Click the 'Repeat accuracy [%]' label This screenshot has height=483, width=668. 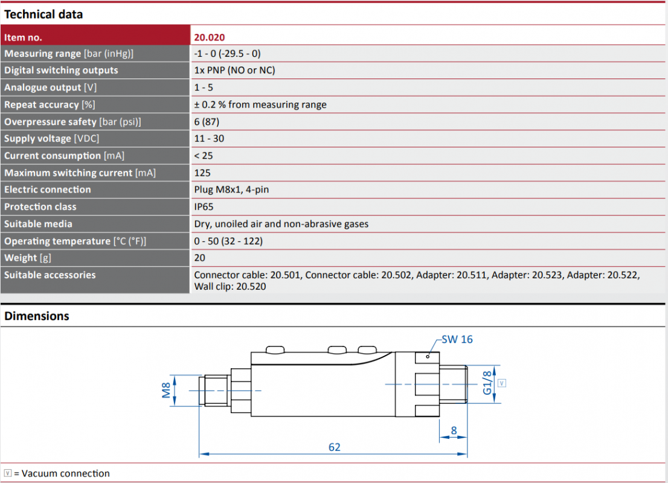50,105
